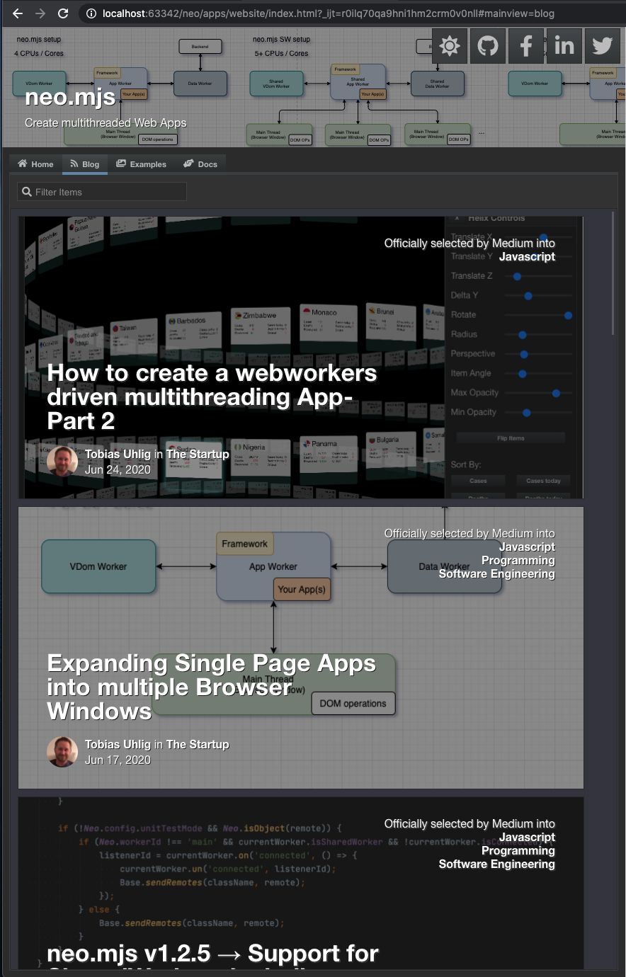Open article 'Expanding Single Page Apps into multiple Browser Windows'
Screen dimensions: 626x977
click(211, 687)
